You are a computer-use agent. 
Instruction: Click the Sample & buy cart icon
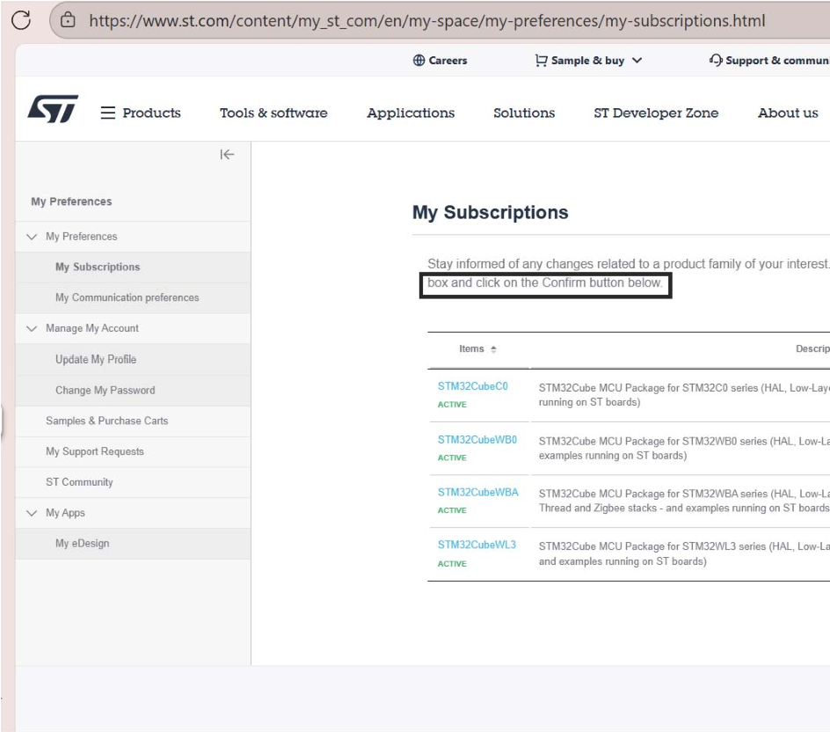[x=541, y=61]
